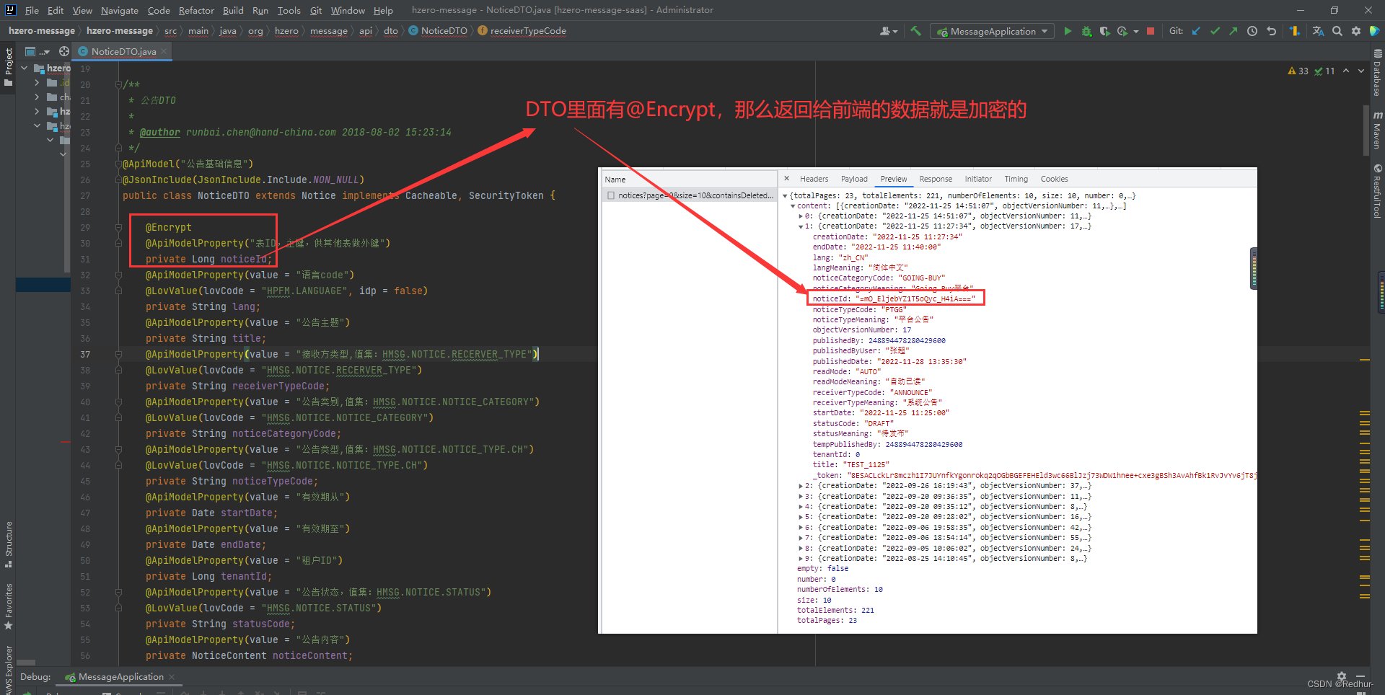
Task: Show Git history clock icon
Action: pyautogui.click(x=1252, y=31)
